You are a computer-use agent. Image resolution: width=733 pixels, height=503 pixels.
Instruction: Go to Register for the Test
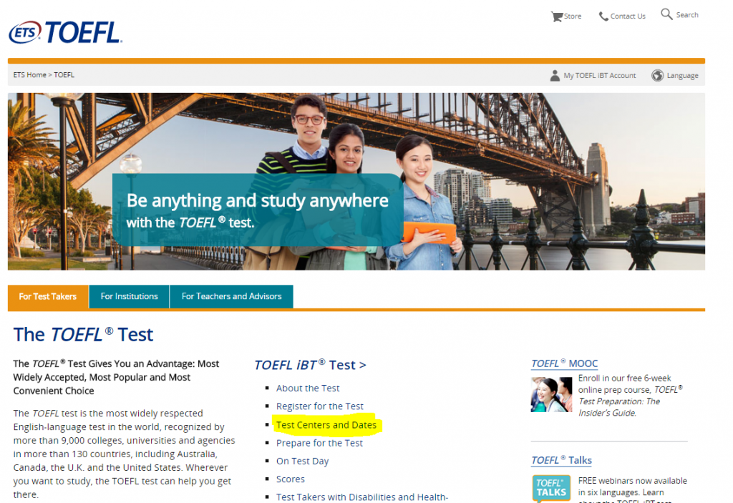point(319,406)
